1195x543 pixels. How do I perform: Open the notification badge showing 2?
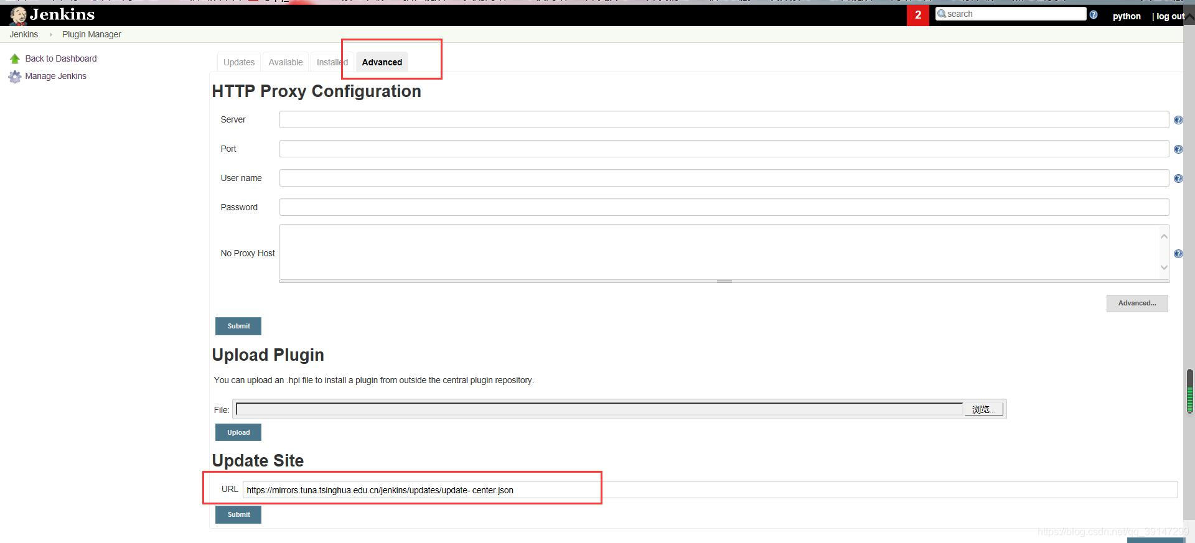(917, 15)
